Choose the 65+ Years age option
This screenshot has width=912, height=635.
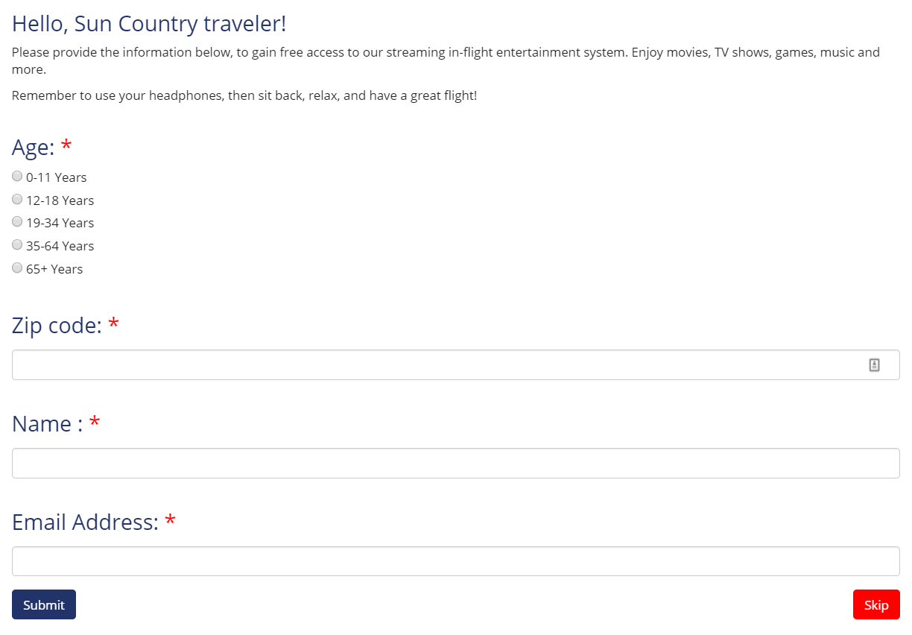click(x=17, y=268)
